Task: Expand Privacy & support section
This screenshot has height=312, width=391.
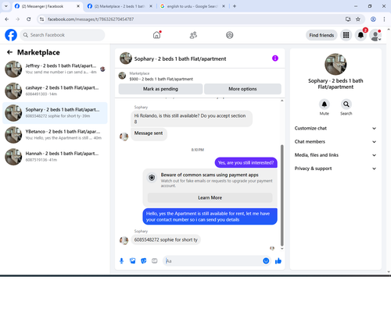Action: click(335, 168)
